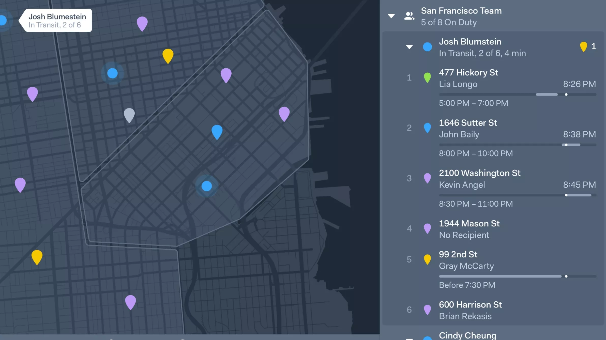Screen dimensions: 606x340
Task: Click the purple pin for 600 Harrison St
Action: click(428, 310)
